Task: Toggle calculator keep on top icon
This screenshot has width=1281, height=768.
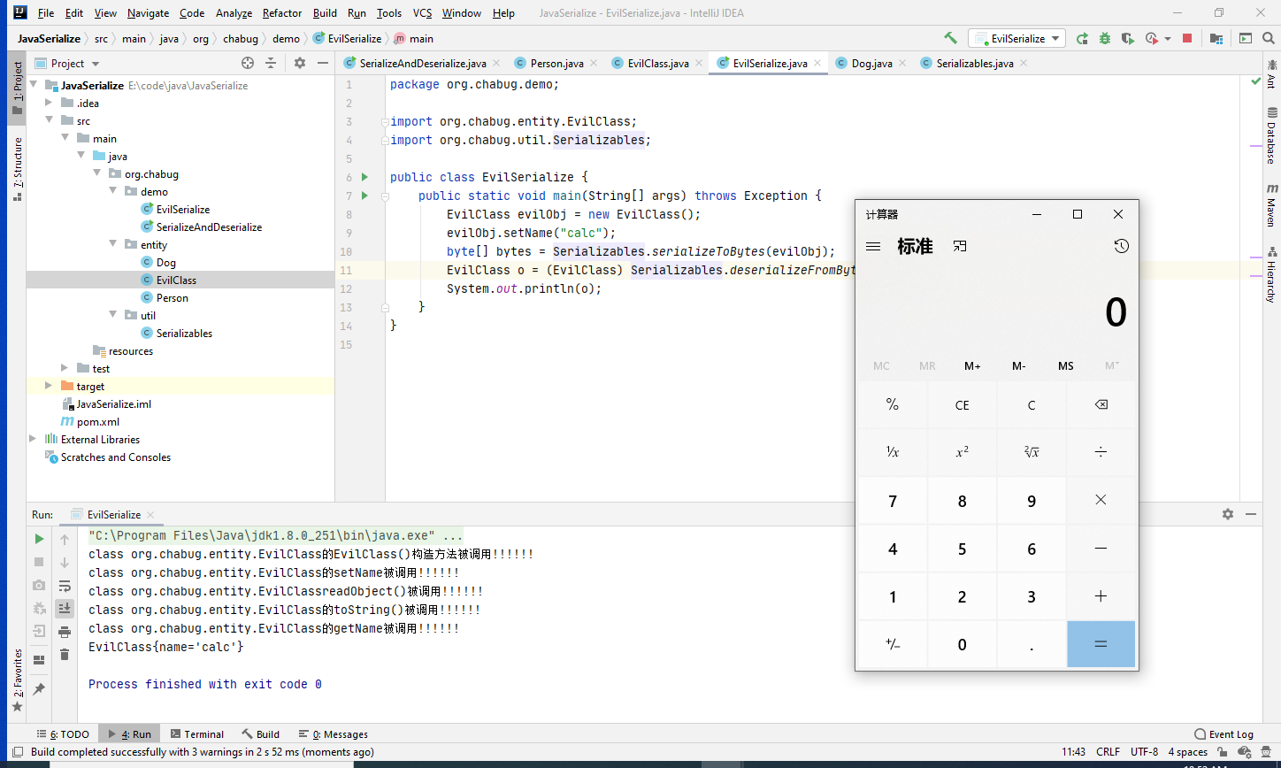Action: [960, 247]
